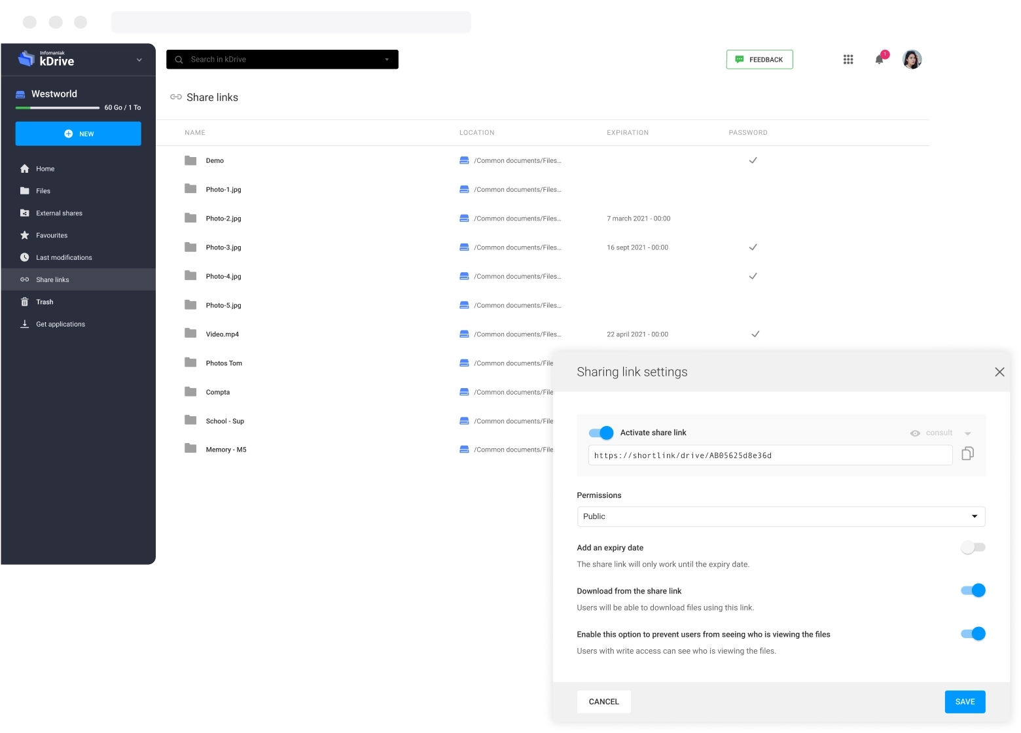
Task: Open the notifications bell
Action: point(879,60)
